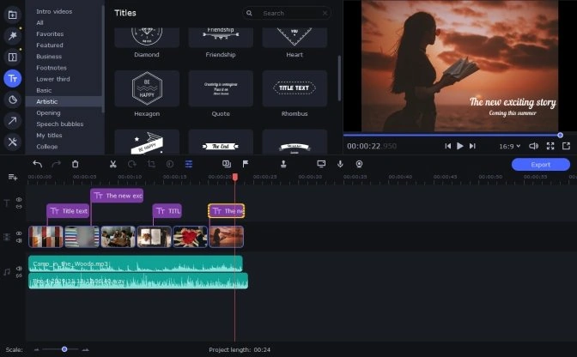This screenshot has width=577, height=357.
Task: Select the Quote title thumbnail
Action: click(x=221, y=88)
